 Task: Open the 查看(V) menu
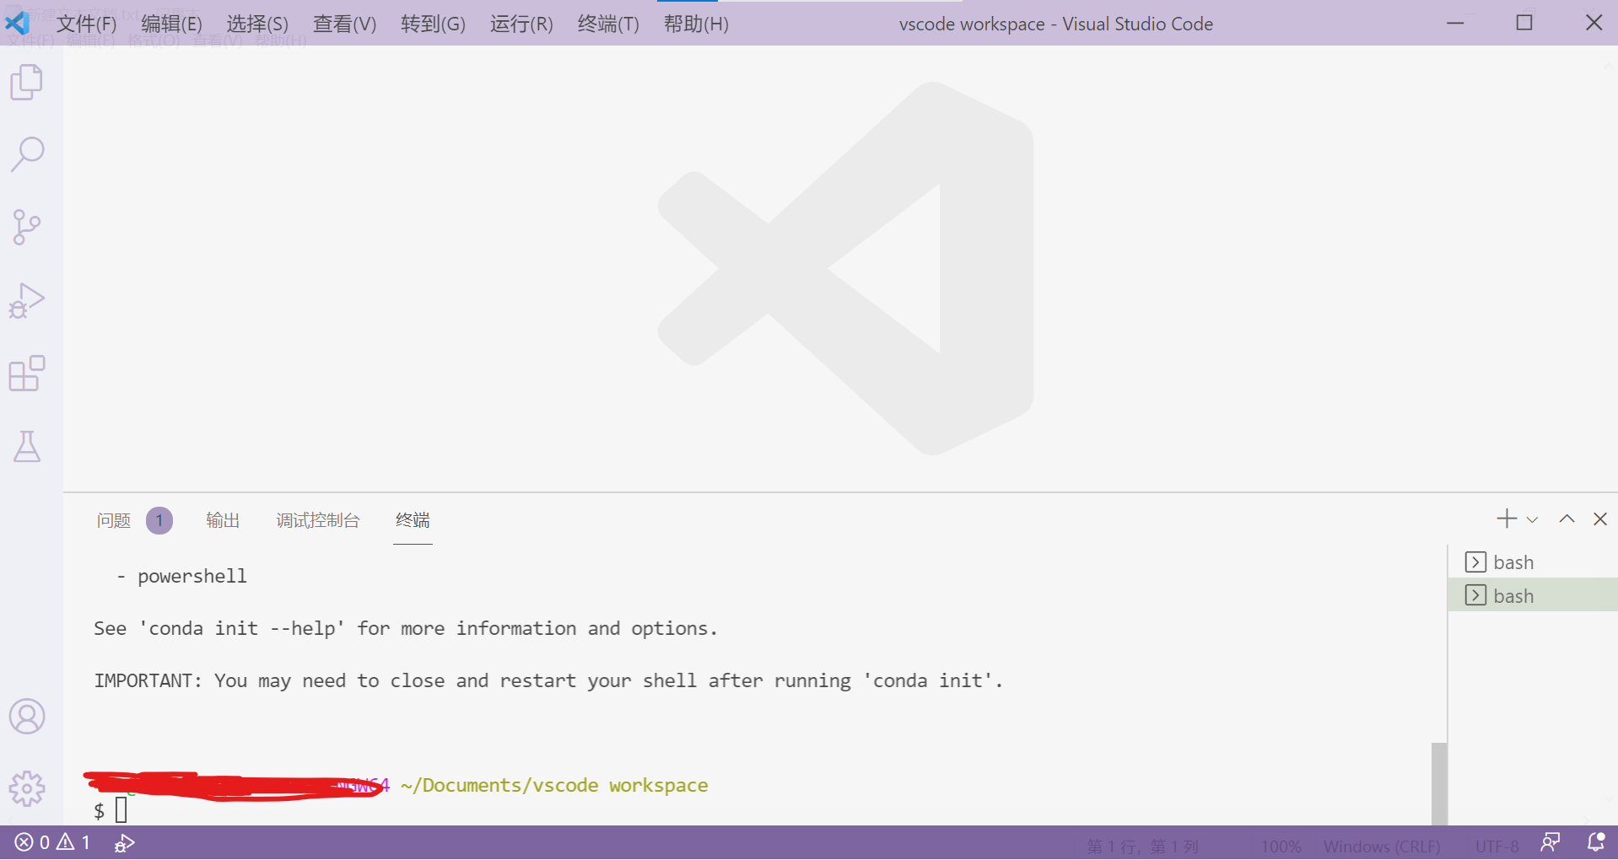point(344,24)
